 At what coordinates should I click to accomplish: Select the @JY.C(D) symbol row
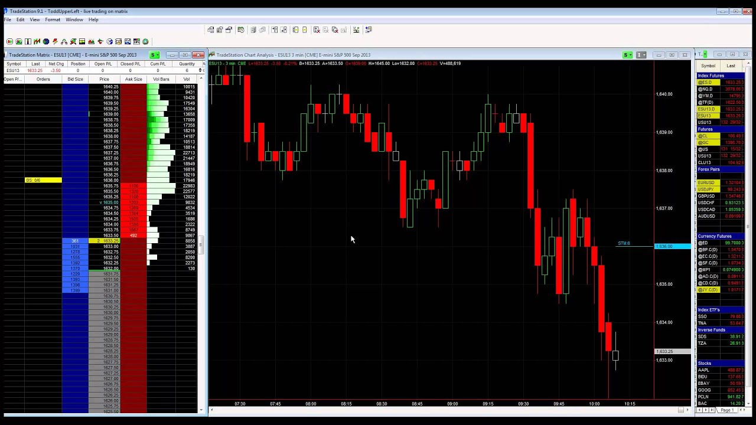[720, 290]
